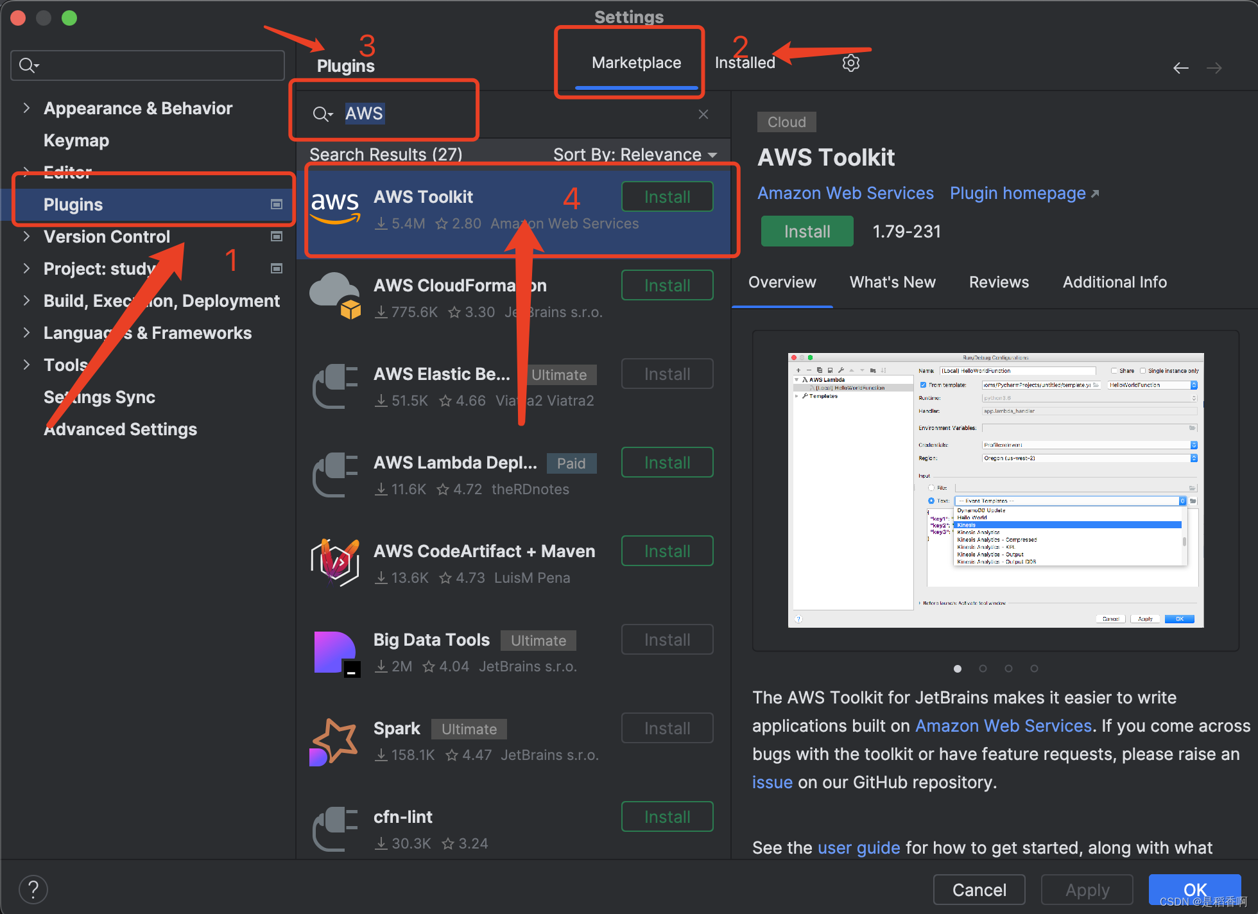The height and width of the screenshot is (914, 1258).
Task: Show fourth screenshot via carousel dot
Action: [1034, 669]
